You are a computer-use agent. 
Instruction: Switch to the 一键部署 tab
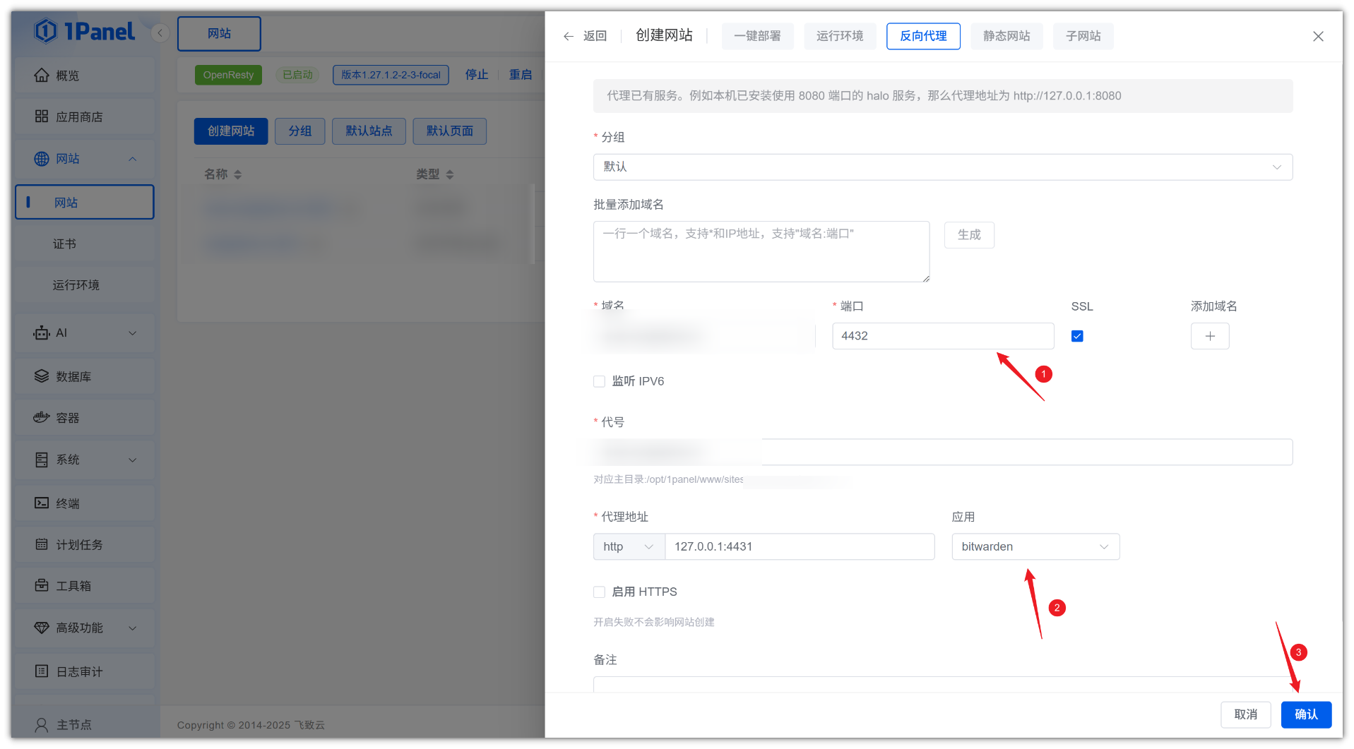coord(757,36)
